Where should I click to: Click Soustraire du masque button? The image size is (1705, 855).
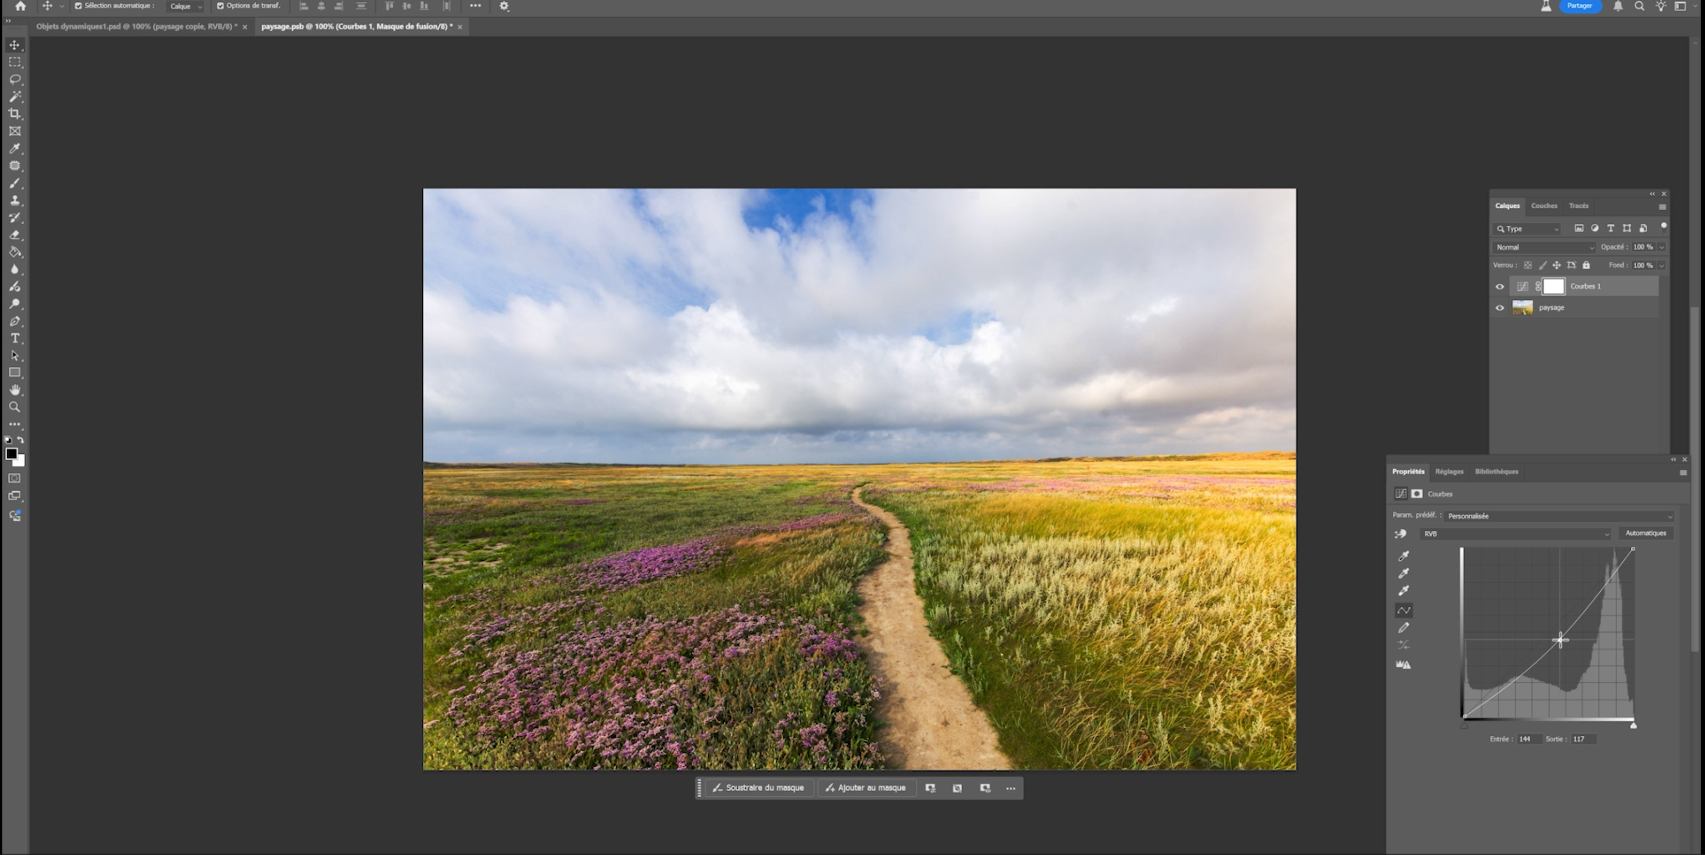click(758, 788)
